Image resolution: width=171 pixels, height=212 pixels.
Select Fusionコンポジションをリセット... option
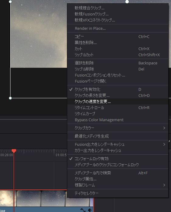pos(118,75)
